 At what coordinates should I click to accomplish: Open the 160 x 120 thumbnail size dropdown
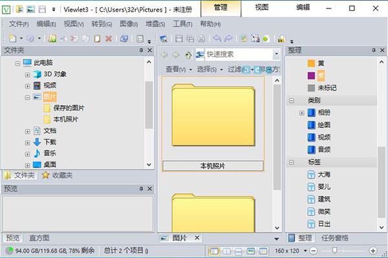305,251
